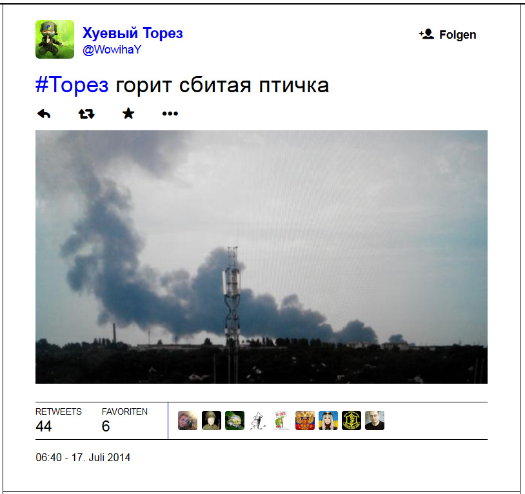Open the tweet timestamp 06:40 - 17. Juli 2014
This screenshot has width=525, height=494.
point(83,457)
